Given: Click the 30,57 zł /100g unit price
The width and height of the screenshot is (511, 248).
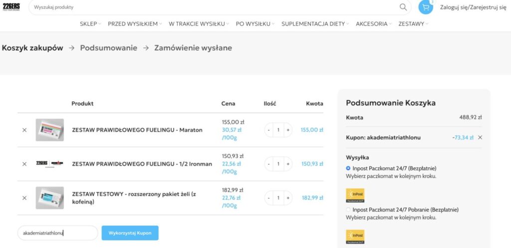Looking at the screenshot, I should 232,133.
